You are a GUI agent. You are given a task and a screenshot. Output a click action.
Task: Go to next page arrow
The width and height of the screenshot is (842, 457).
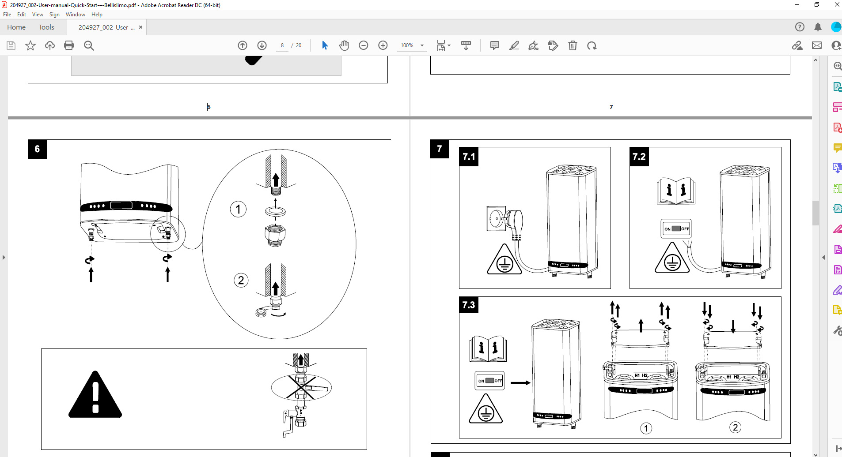point(262,45)
